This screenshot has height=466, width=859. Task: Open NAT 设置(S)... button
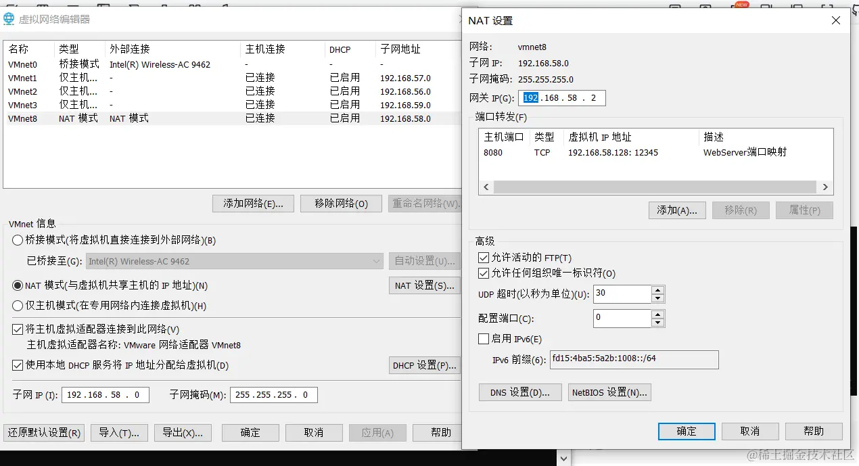(x=425, y=285)
